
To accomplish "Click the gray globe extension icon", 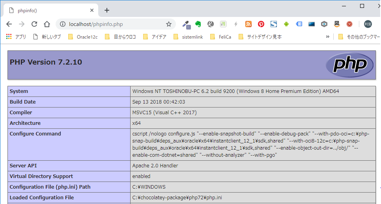I will tap(211, 24).
